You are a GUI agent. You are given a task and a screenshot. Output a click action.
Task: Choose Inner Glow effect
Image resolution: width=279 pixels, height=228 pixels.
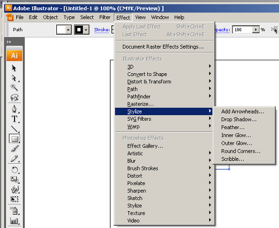coord(244,135)
